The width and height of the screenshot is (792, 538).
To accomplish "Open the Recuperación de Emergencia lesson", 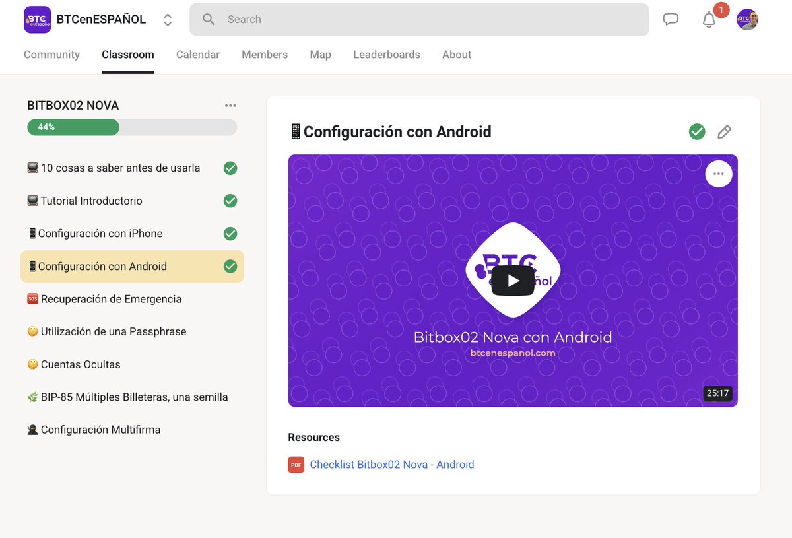I will tap(132, 299).
